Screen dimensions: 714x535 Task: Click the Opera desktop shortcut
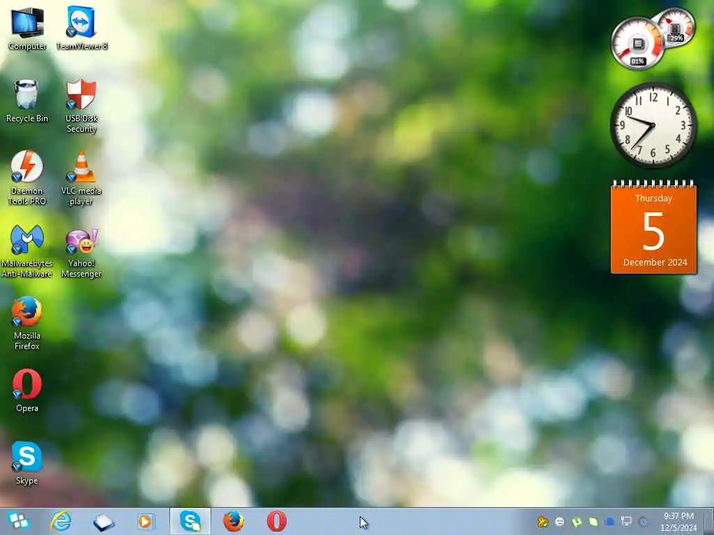click(27, 390)
